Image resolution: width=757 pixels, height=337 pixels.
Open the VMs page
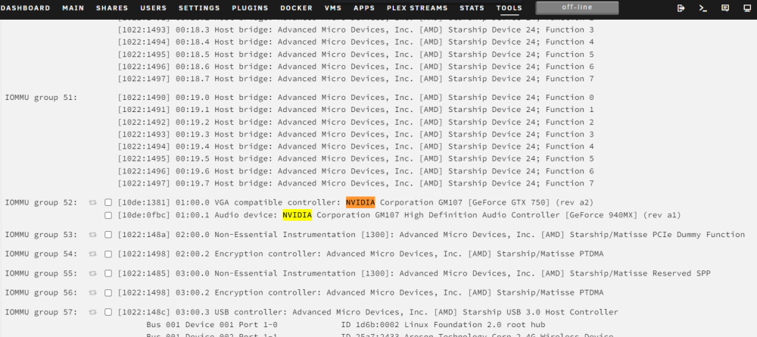(x=333, y=8)
